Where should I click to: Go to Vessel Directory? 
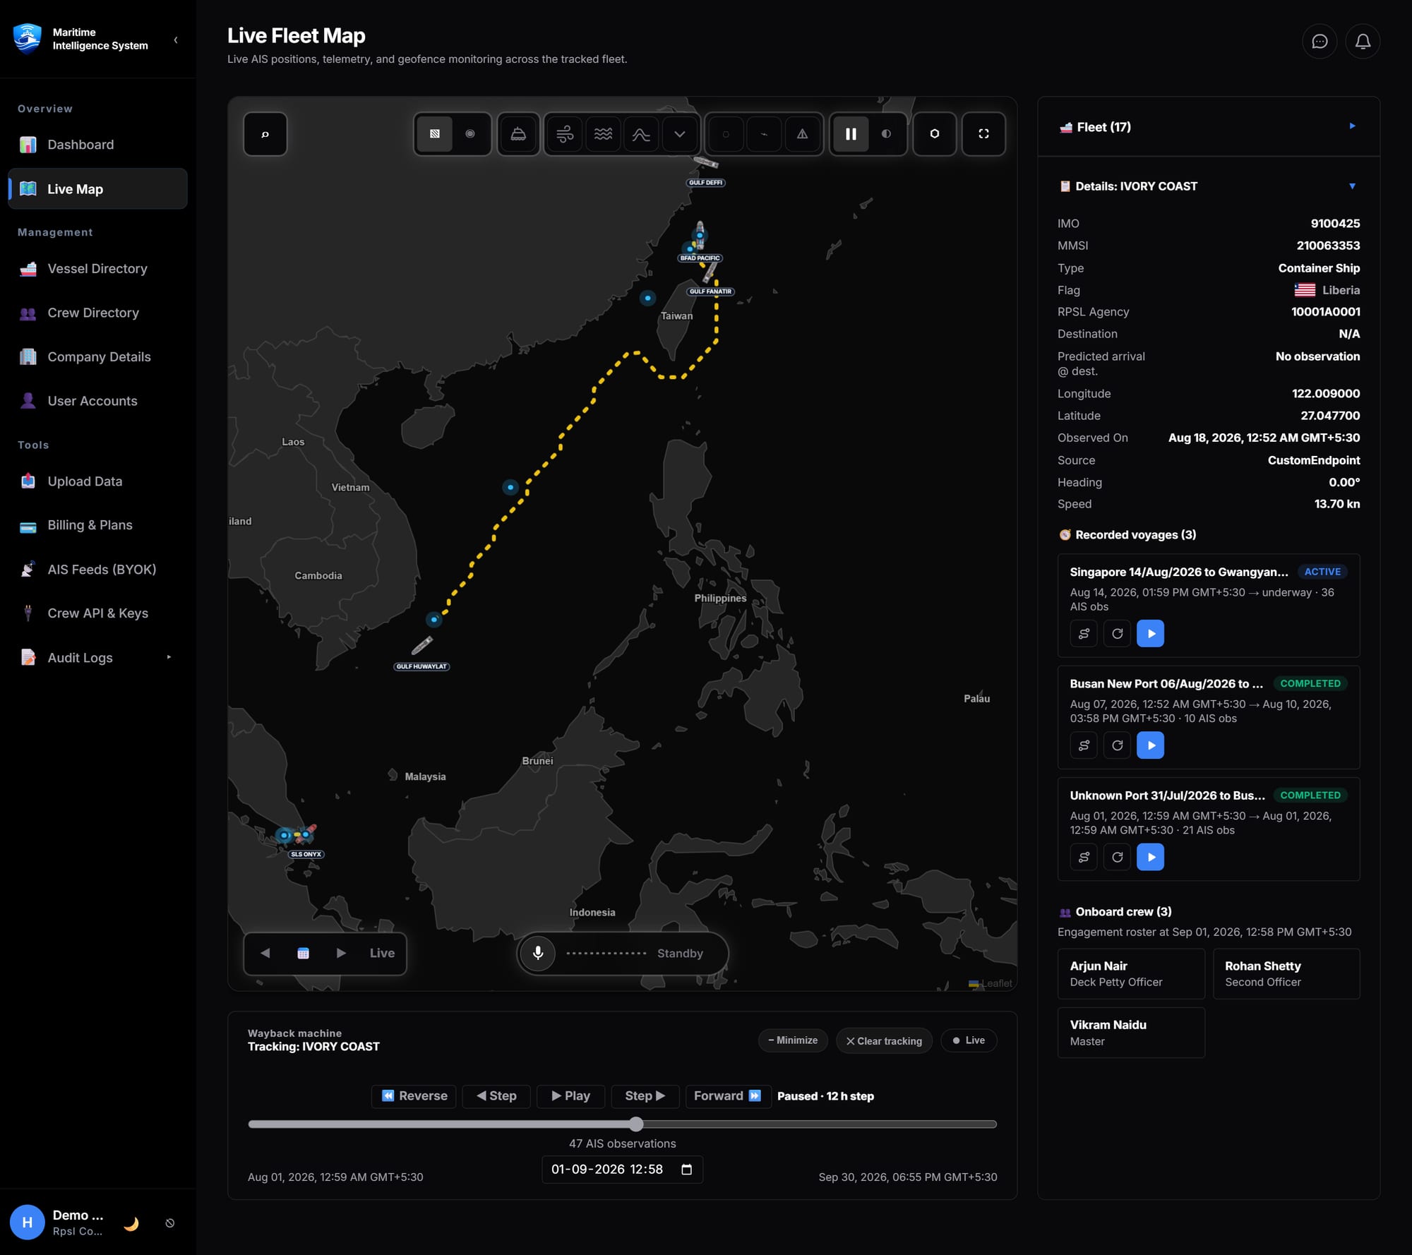97,269
